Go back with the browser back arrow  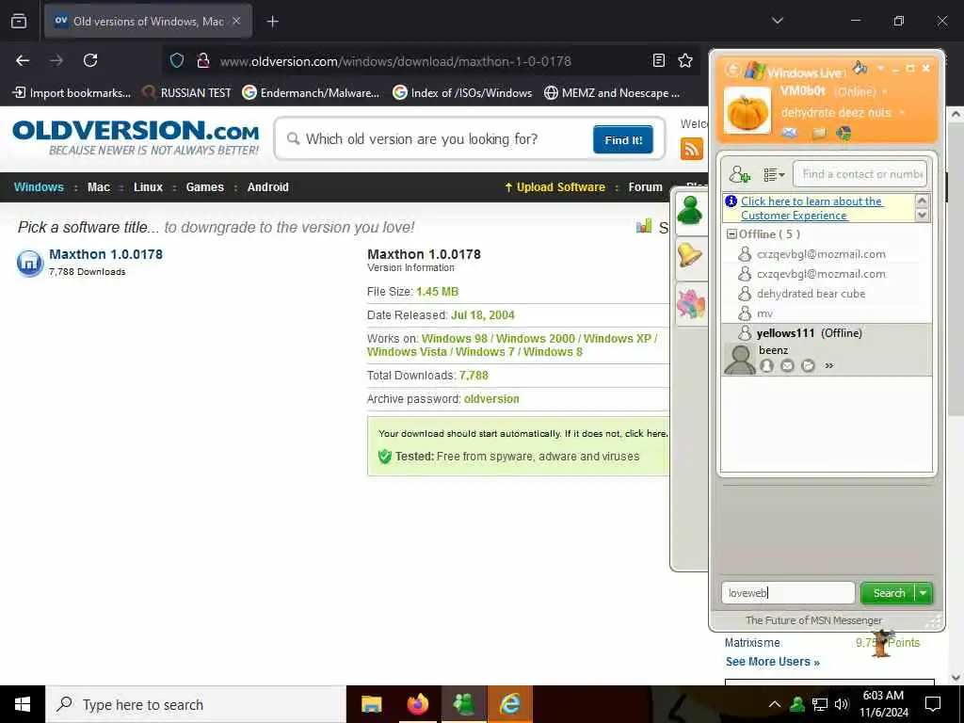[23, 60]
